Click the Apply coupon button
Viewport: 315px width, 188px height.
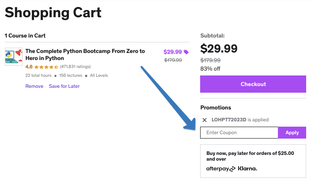[x=292, y=132]
